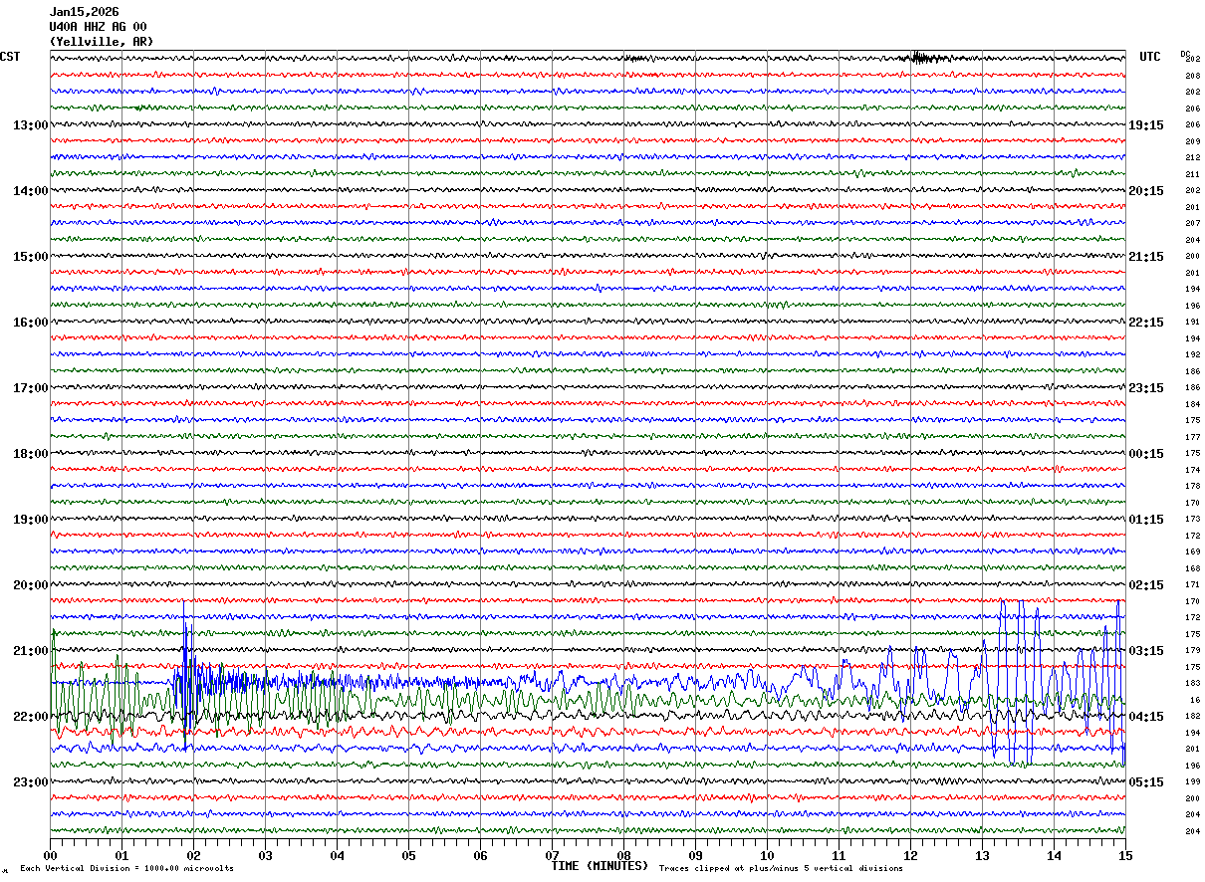This screenshot has height=882, width=1205.
Task: Click the 03:15 UTC time label
Action: click(1145, 651)
